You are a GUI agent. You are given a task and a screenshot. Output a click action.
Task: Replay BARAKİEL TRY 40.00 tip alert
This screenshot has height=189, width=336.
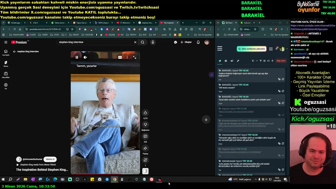[x=283, y=79]
